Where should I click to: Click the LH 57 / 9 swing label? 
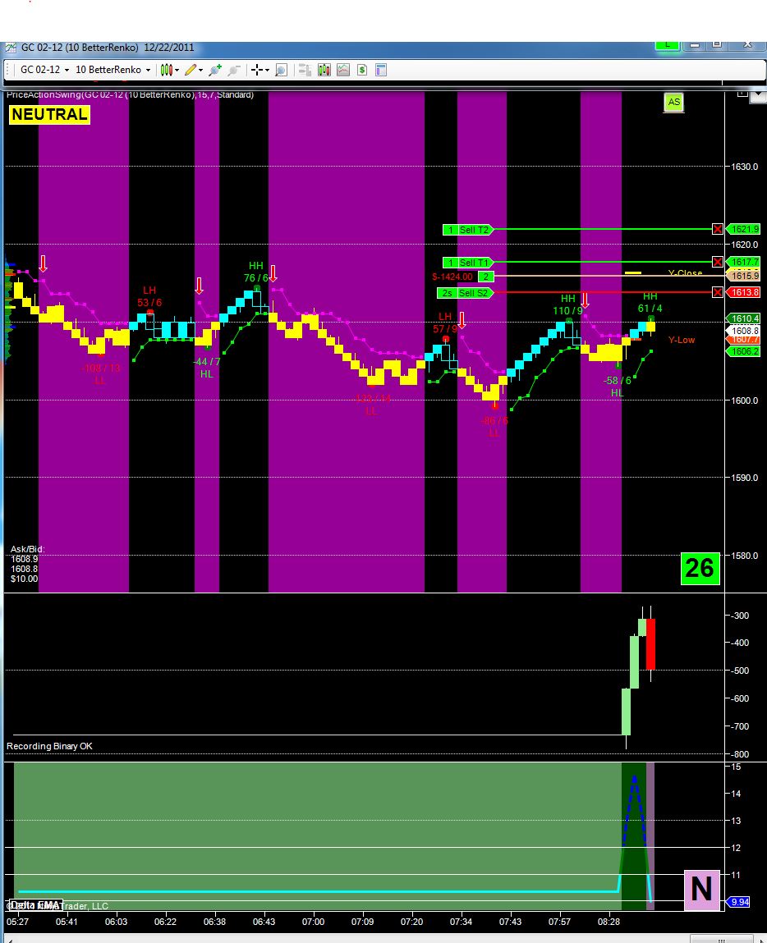coord(444,323)
